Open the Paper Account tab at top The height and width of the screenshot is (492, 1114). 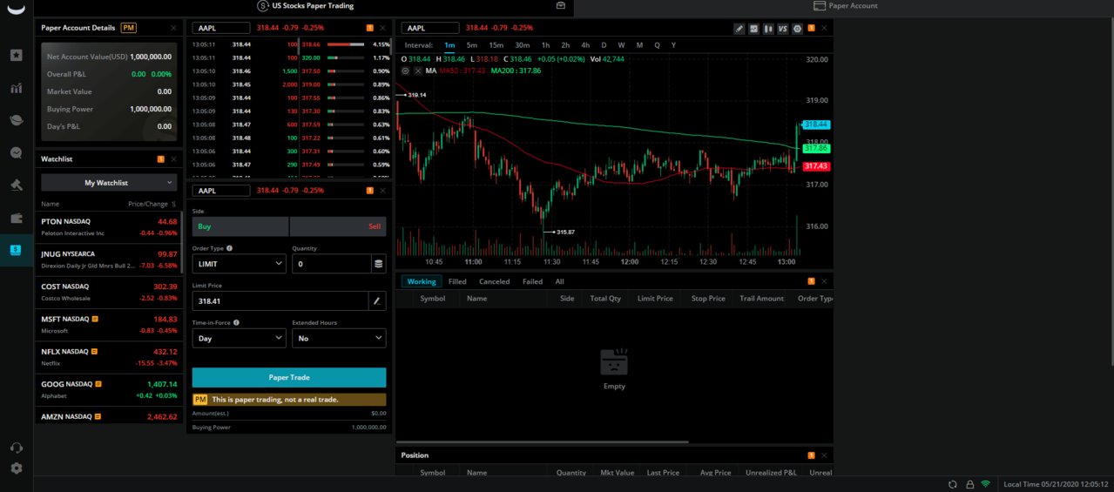point(846,5)
